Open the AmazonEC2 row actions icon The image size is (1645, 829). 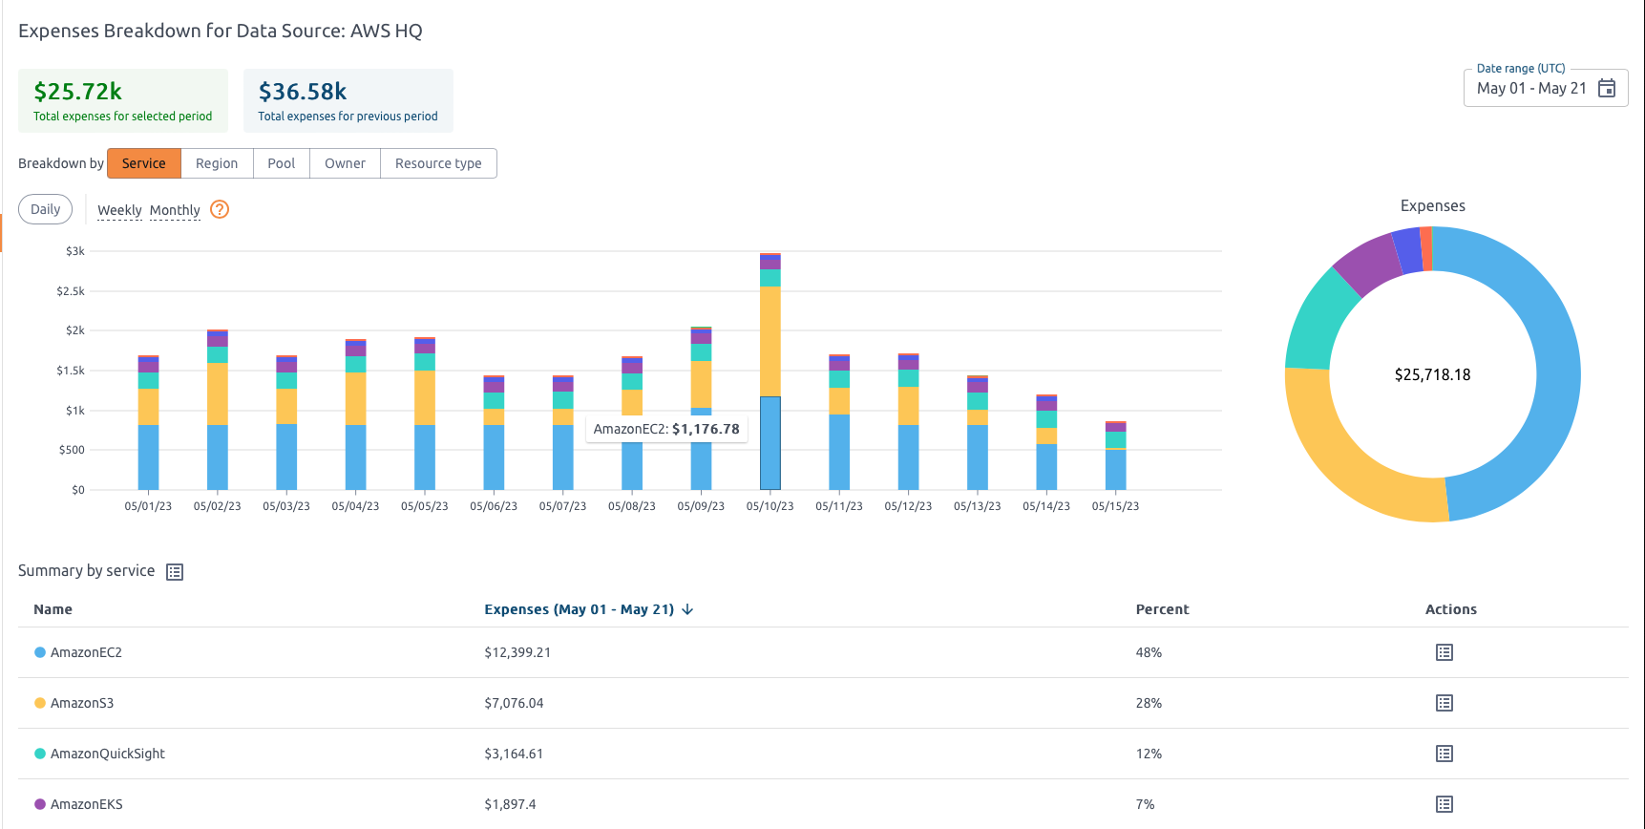click(1444, 652)
